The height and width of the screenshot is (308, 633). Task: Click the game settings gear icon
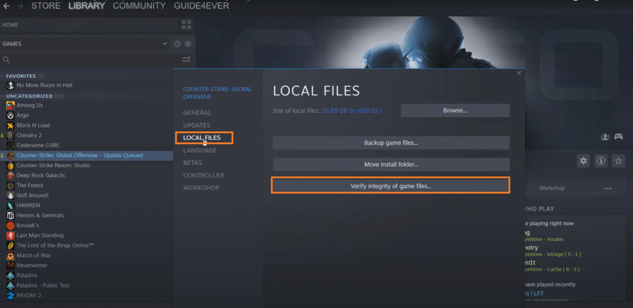(x=583, y=161)
